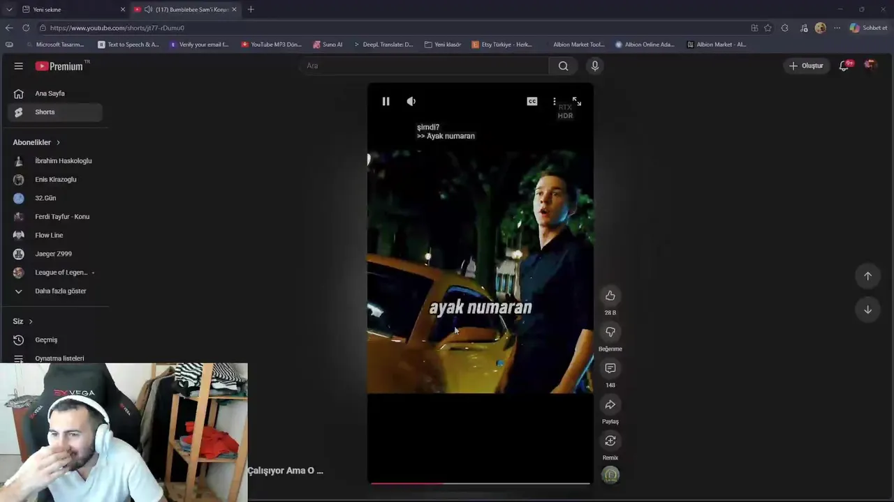The height and width of the screenshot is (502, 894).
Task: Open the Sohbet et chat button
Action: click(x=868, y=28)
